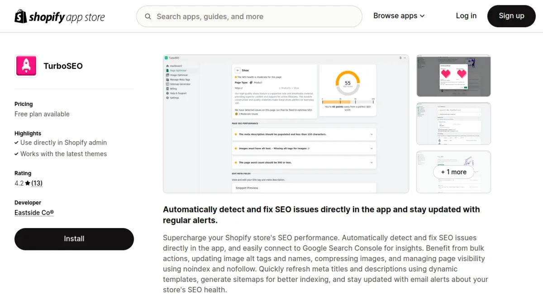Click 'Use directly in Shopify admin' highlight
Viewport: 543px width, 294px height.
tap(63, 142)
